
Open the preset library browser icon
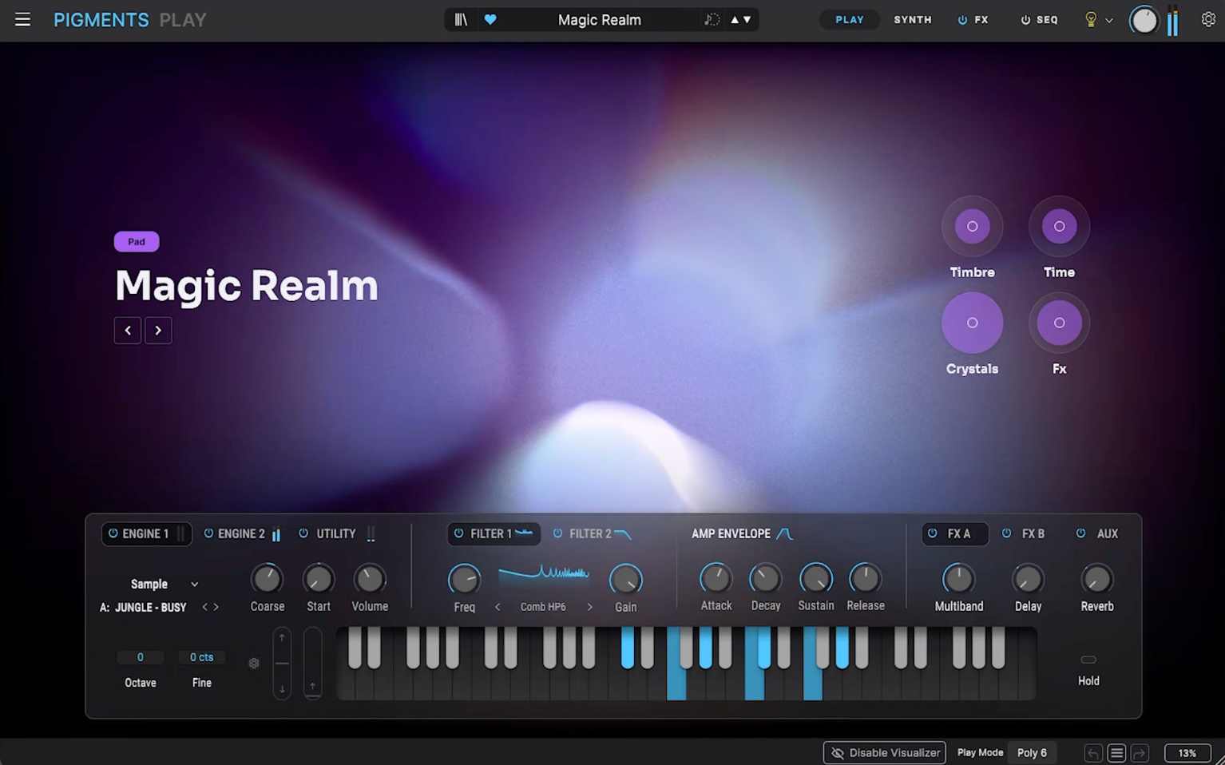coord(461,19)
